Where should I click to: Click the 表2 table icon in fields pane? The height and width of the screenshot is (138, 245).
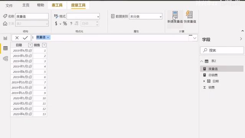tap(207, 61)
